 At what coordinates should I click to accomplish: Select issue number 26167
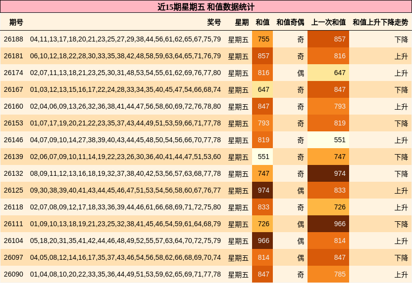coord(14,89)
